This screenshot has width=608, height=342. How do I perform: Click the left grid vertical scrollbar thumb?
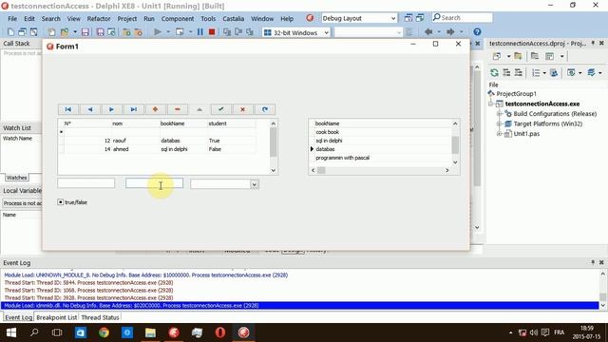[274, 142]
